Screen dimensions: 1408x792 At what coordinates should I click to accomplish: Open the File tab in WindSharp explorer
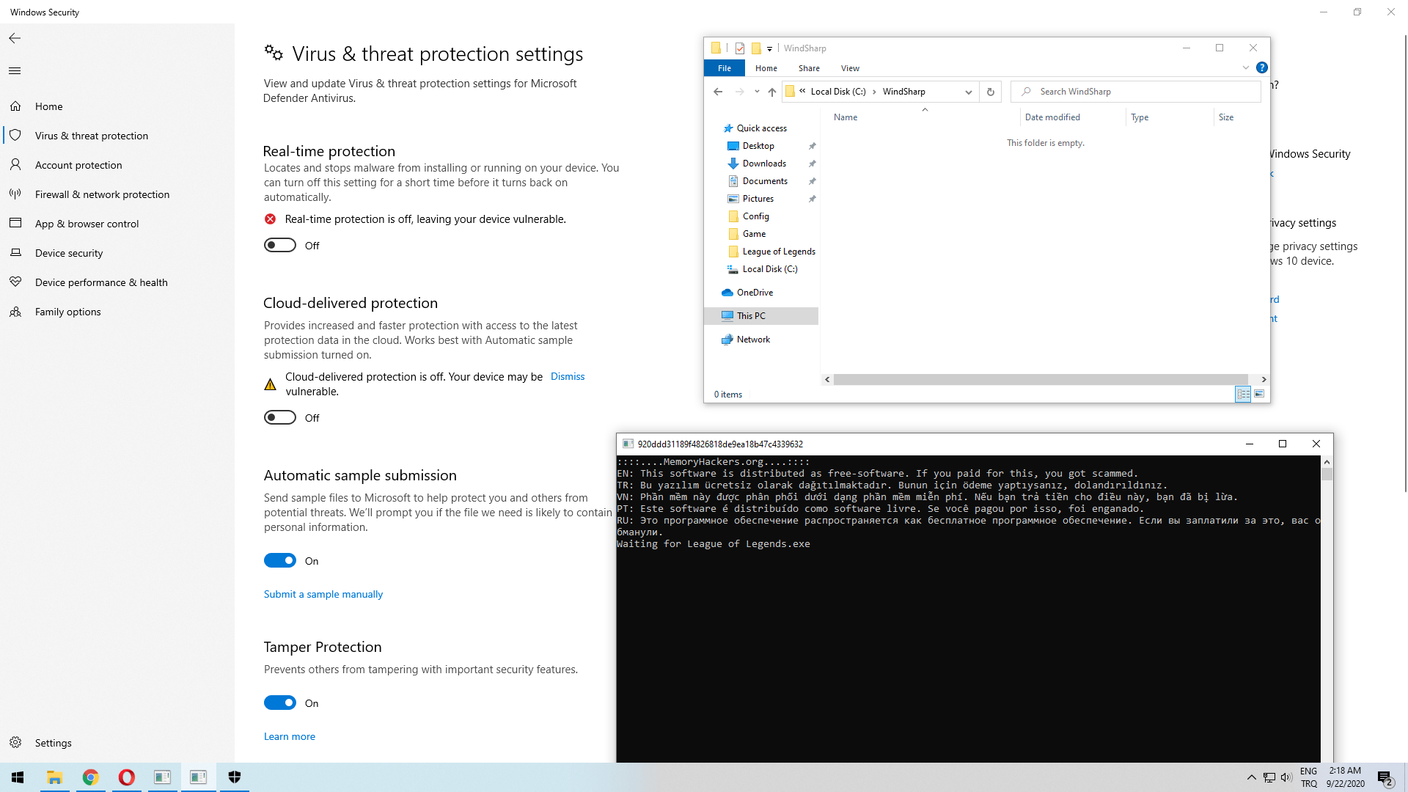(x=725, y=68)
